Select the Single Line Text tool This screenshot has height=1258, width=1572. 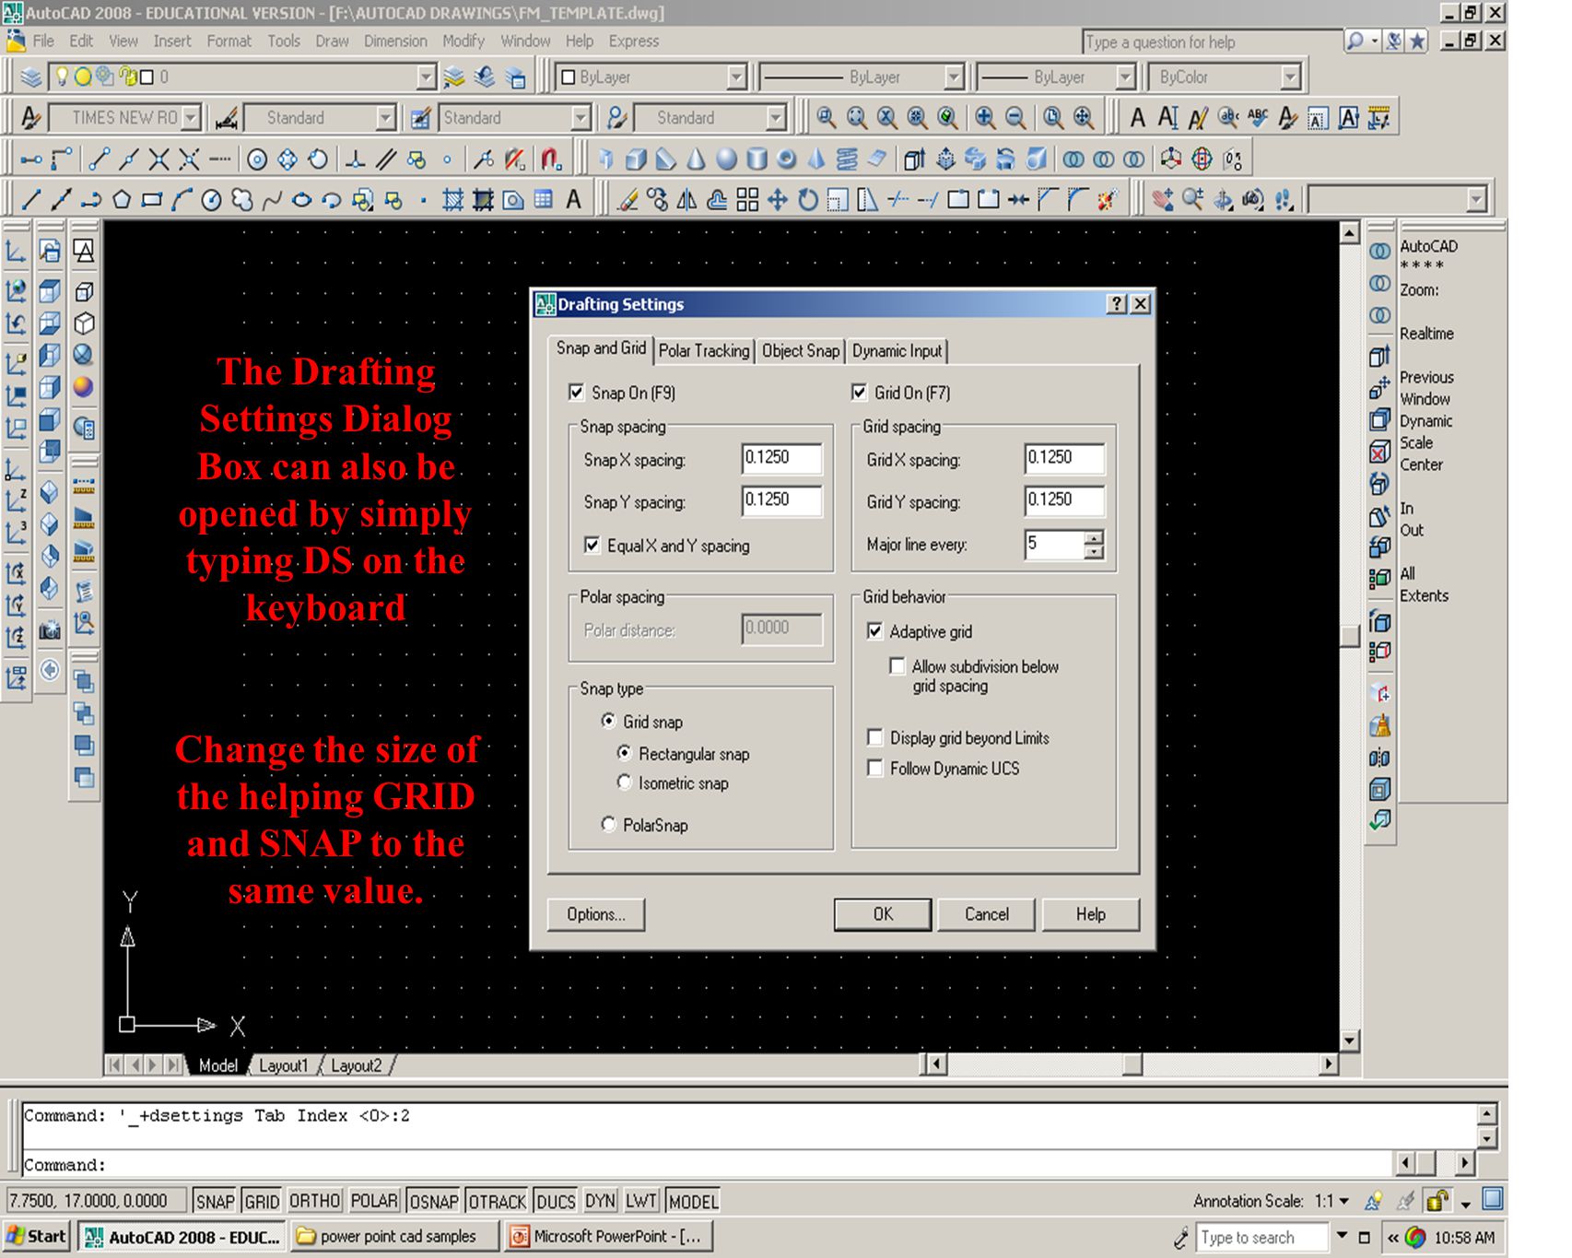1167,118
